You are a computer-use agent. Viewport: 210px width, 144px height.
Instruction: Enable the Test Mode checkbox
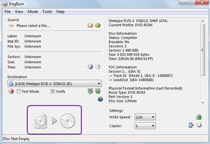[19, 91]
